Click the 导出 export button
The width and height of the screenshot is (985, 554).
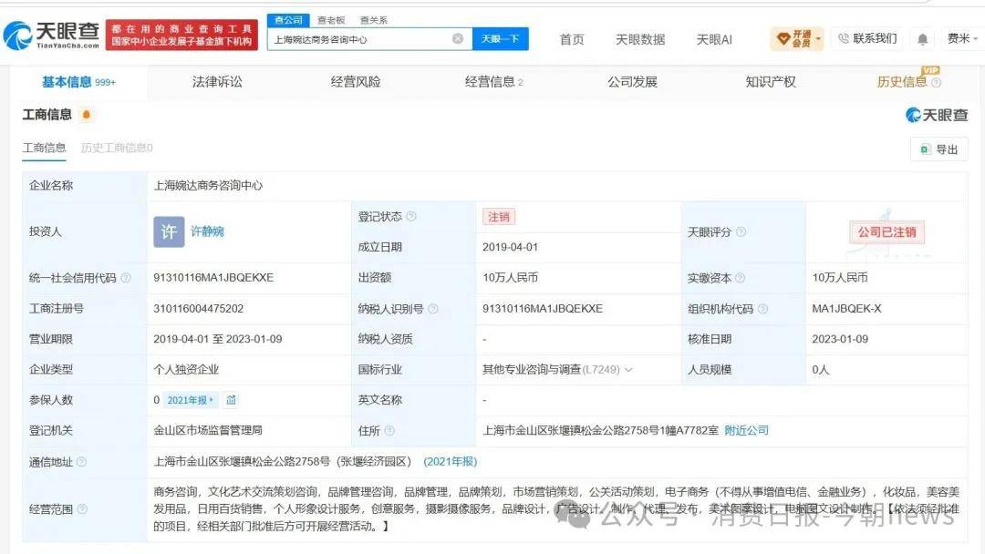click(939, 149)
